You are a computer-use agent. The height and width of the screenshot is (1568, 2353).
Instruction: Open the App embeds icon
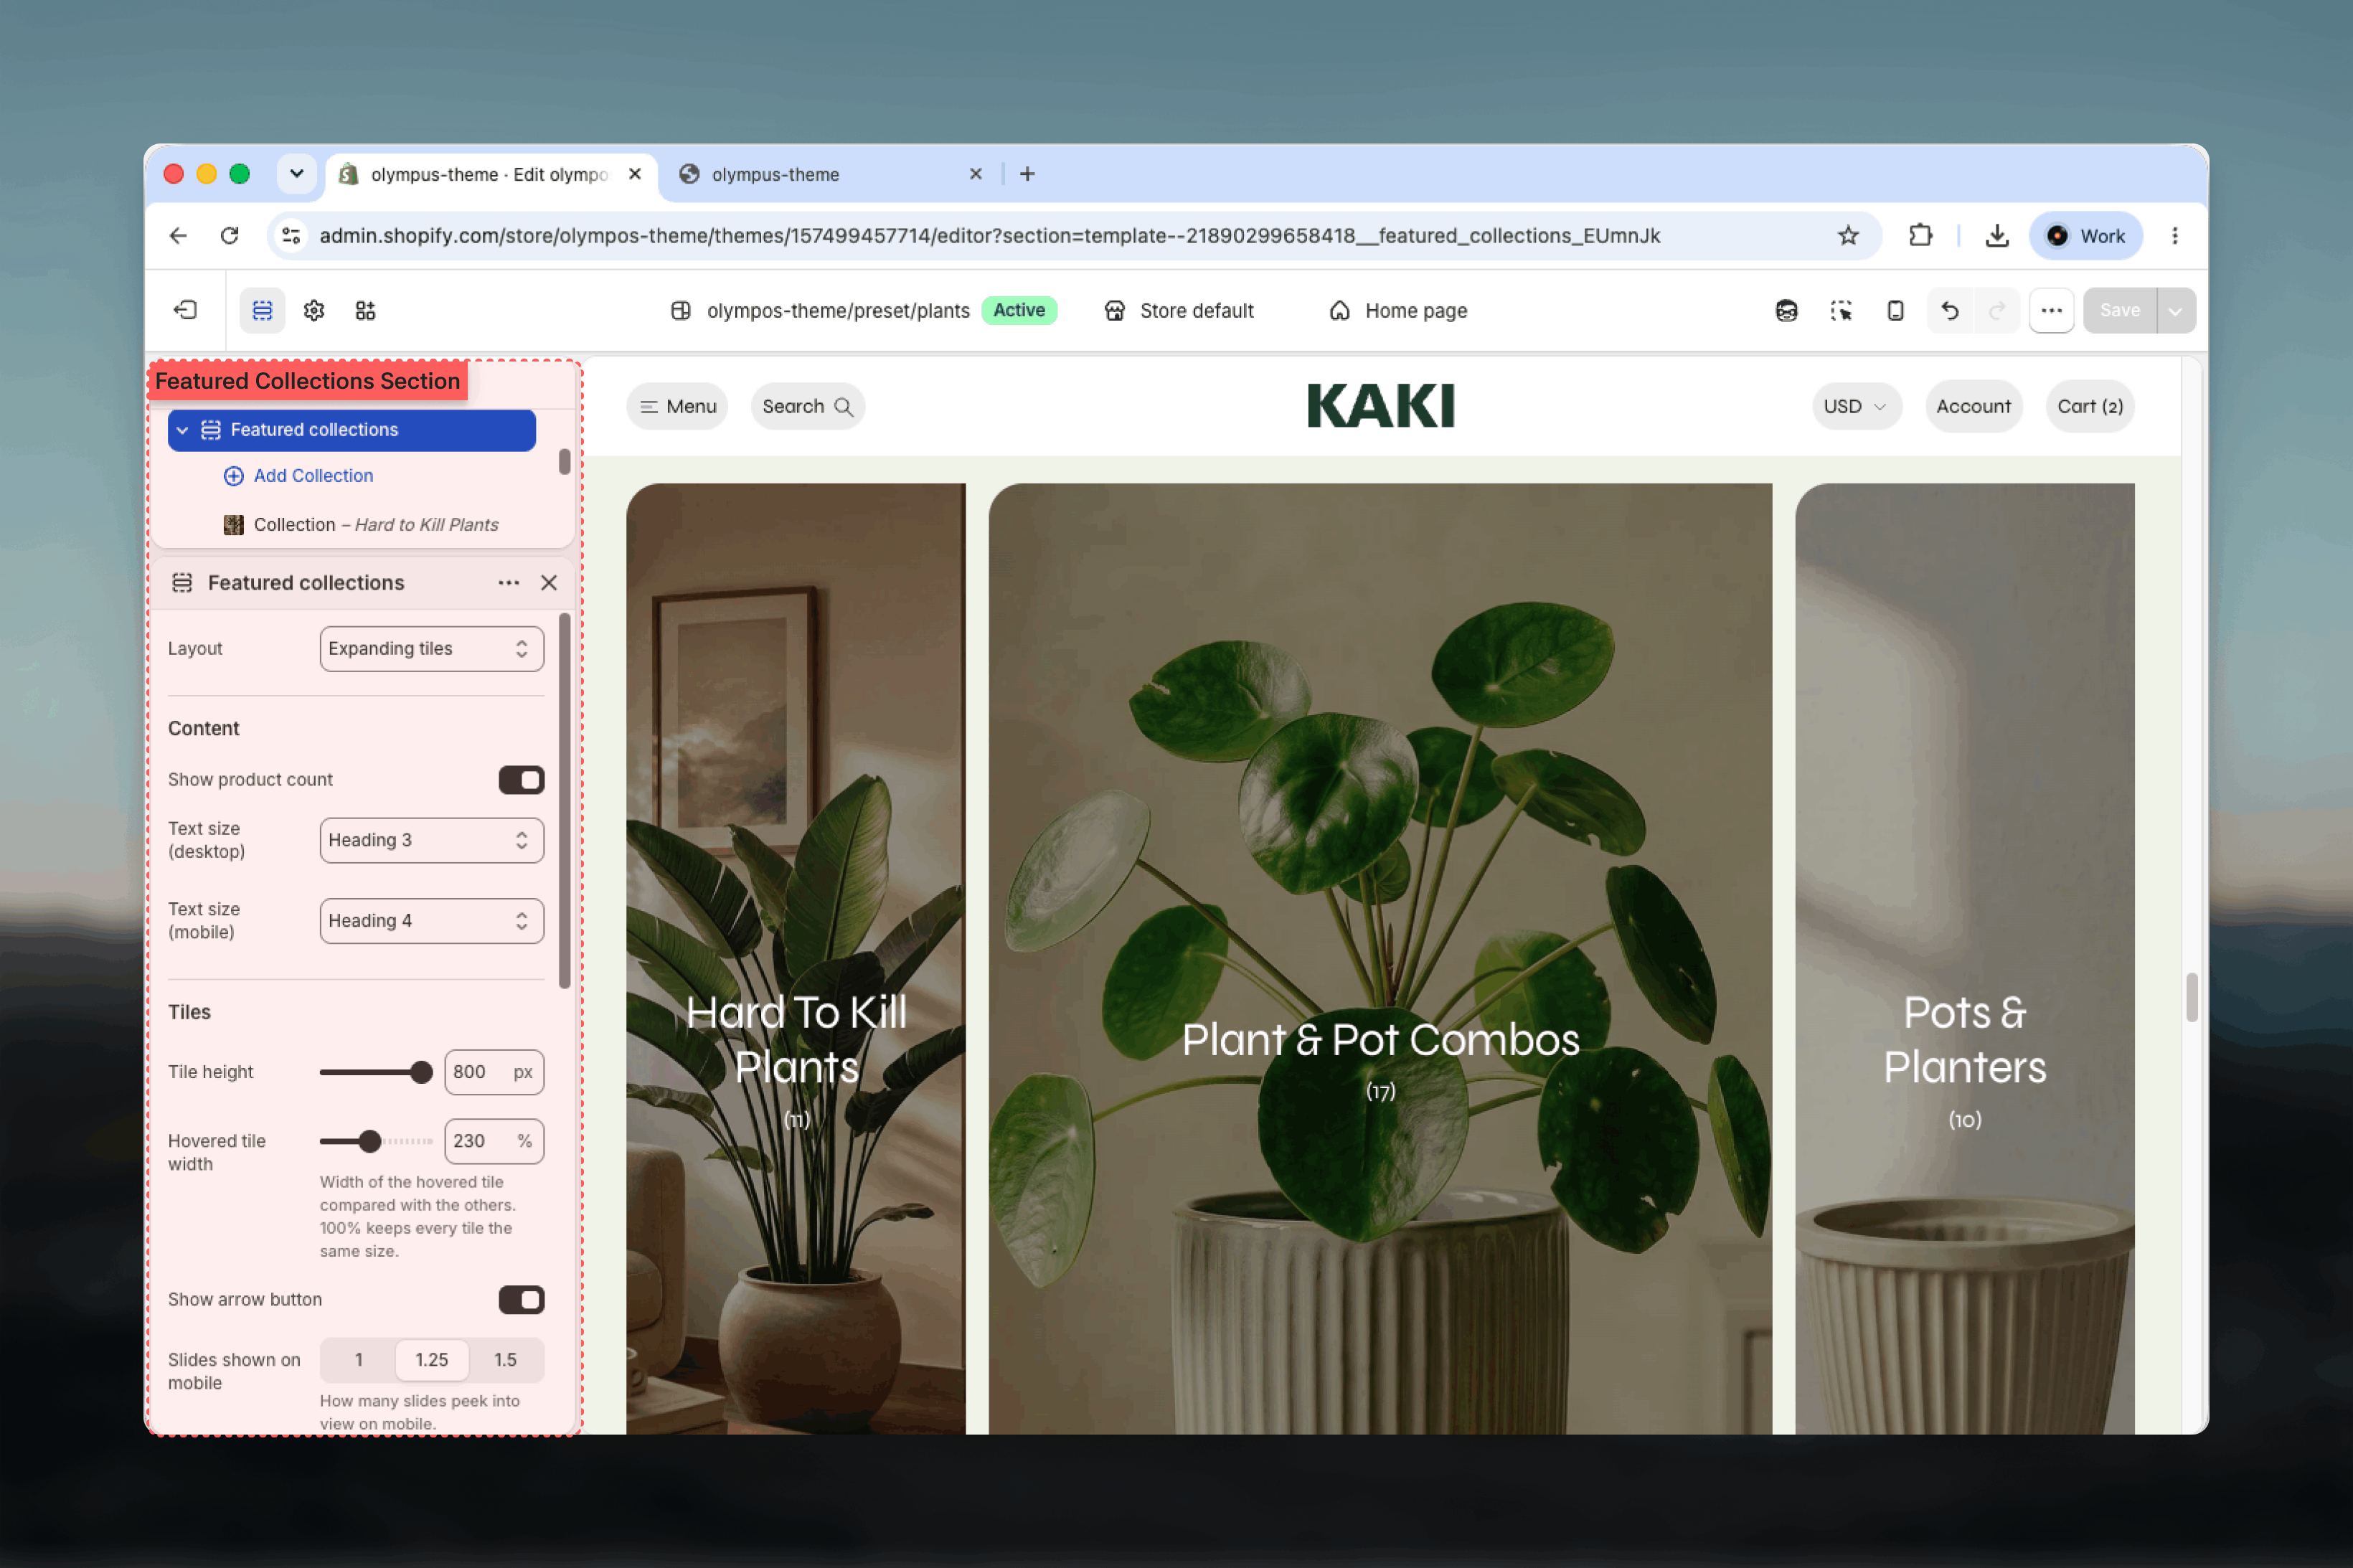pos(365,310)
